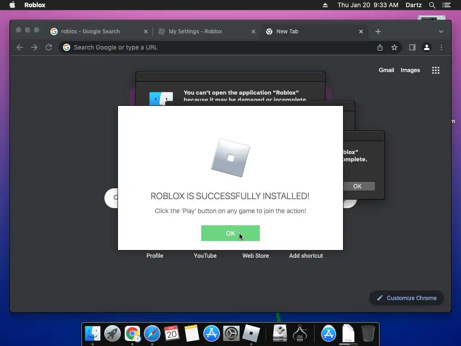The image size is (461, 346).
Task: Open Notification Center list icon
Action: pyautogui.click(x=447, y=5)
